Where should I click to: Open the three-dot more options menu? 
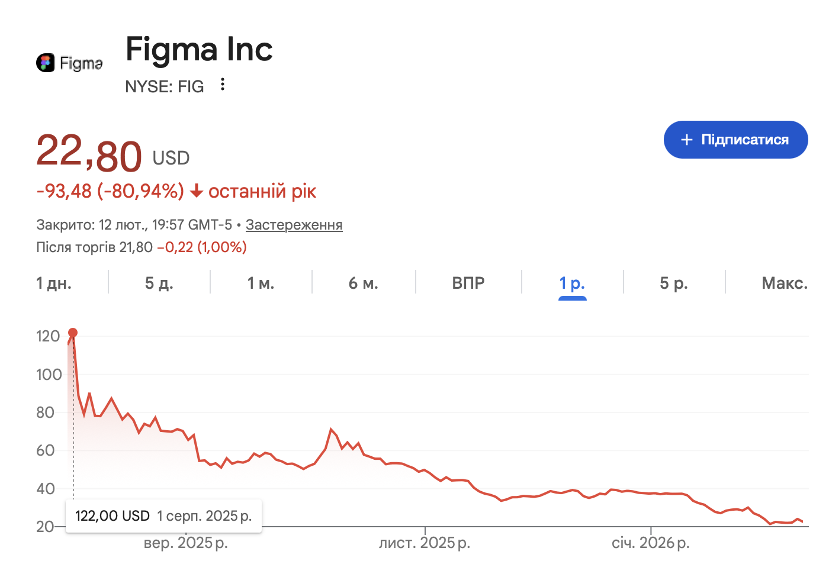tap(223, 85)
